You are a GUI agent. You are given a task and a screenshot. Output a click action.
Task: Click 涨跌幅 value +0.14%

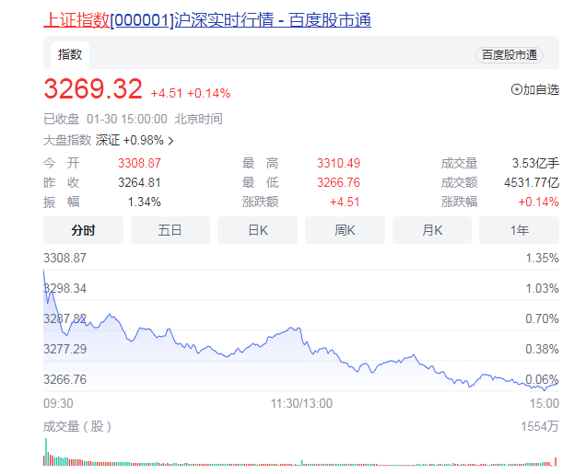[538, 202]
